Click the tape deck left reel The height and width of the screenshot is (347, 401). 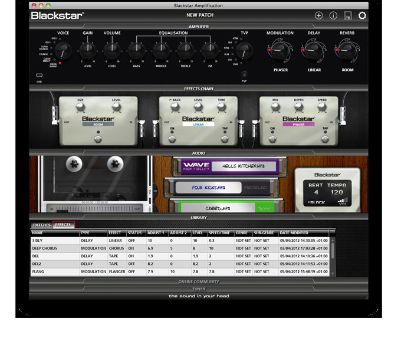coord(74,164)
